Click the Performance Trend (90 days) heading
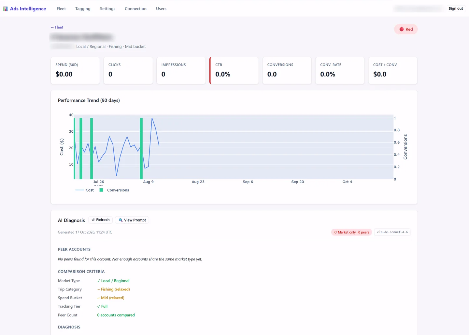Image resolution: width=469 pixels, height=335 pixels. (x=89, y=100)
